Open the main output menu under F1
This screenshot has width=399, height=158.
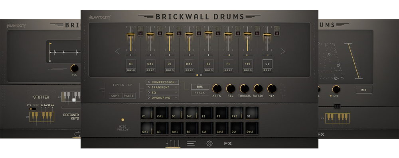click(x=228, y=70)
